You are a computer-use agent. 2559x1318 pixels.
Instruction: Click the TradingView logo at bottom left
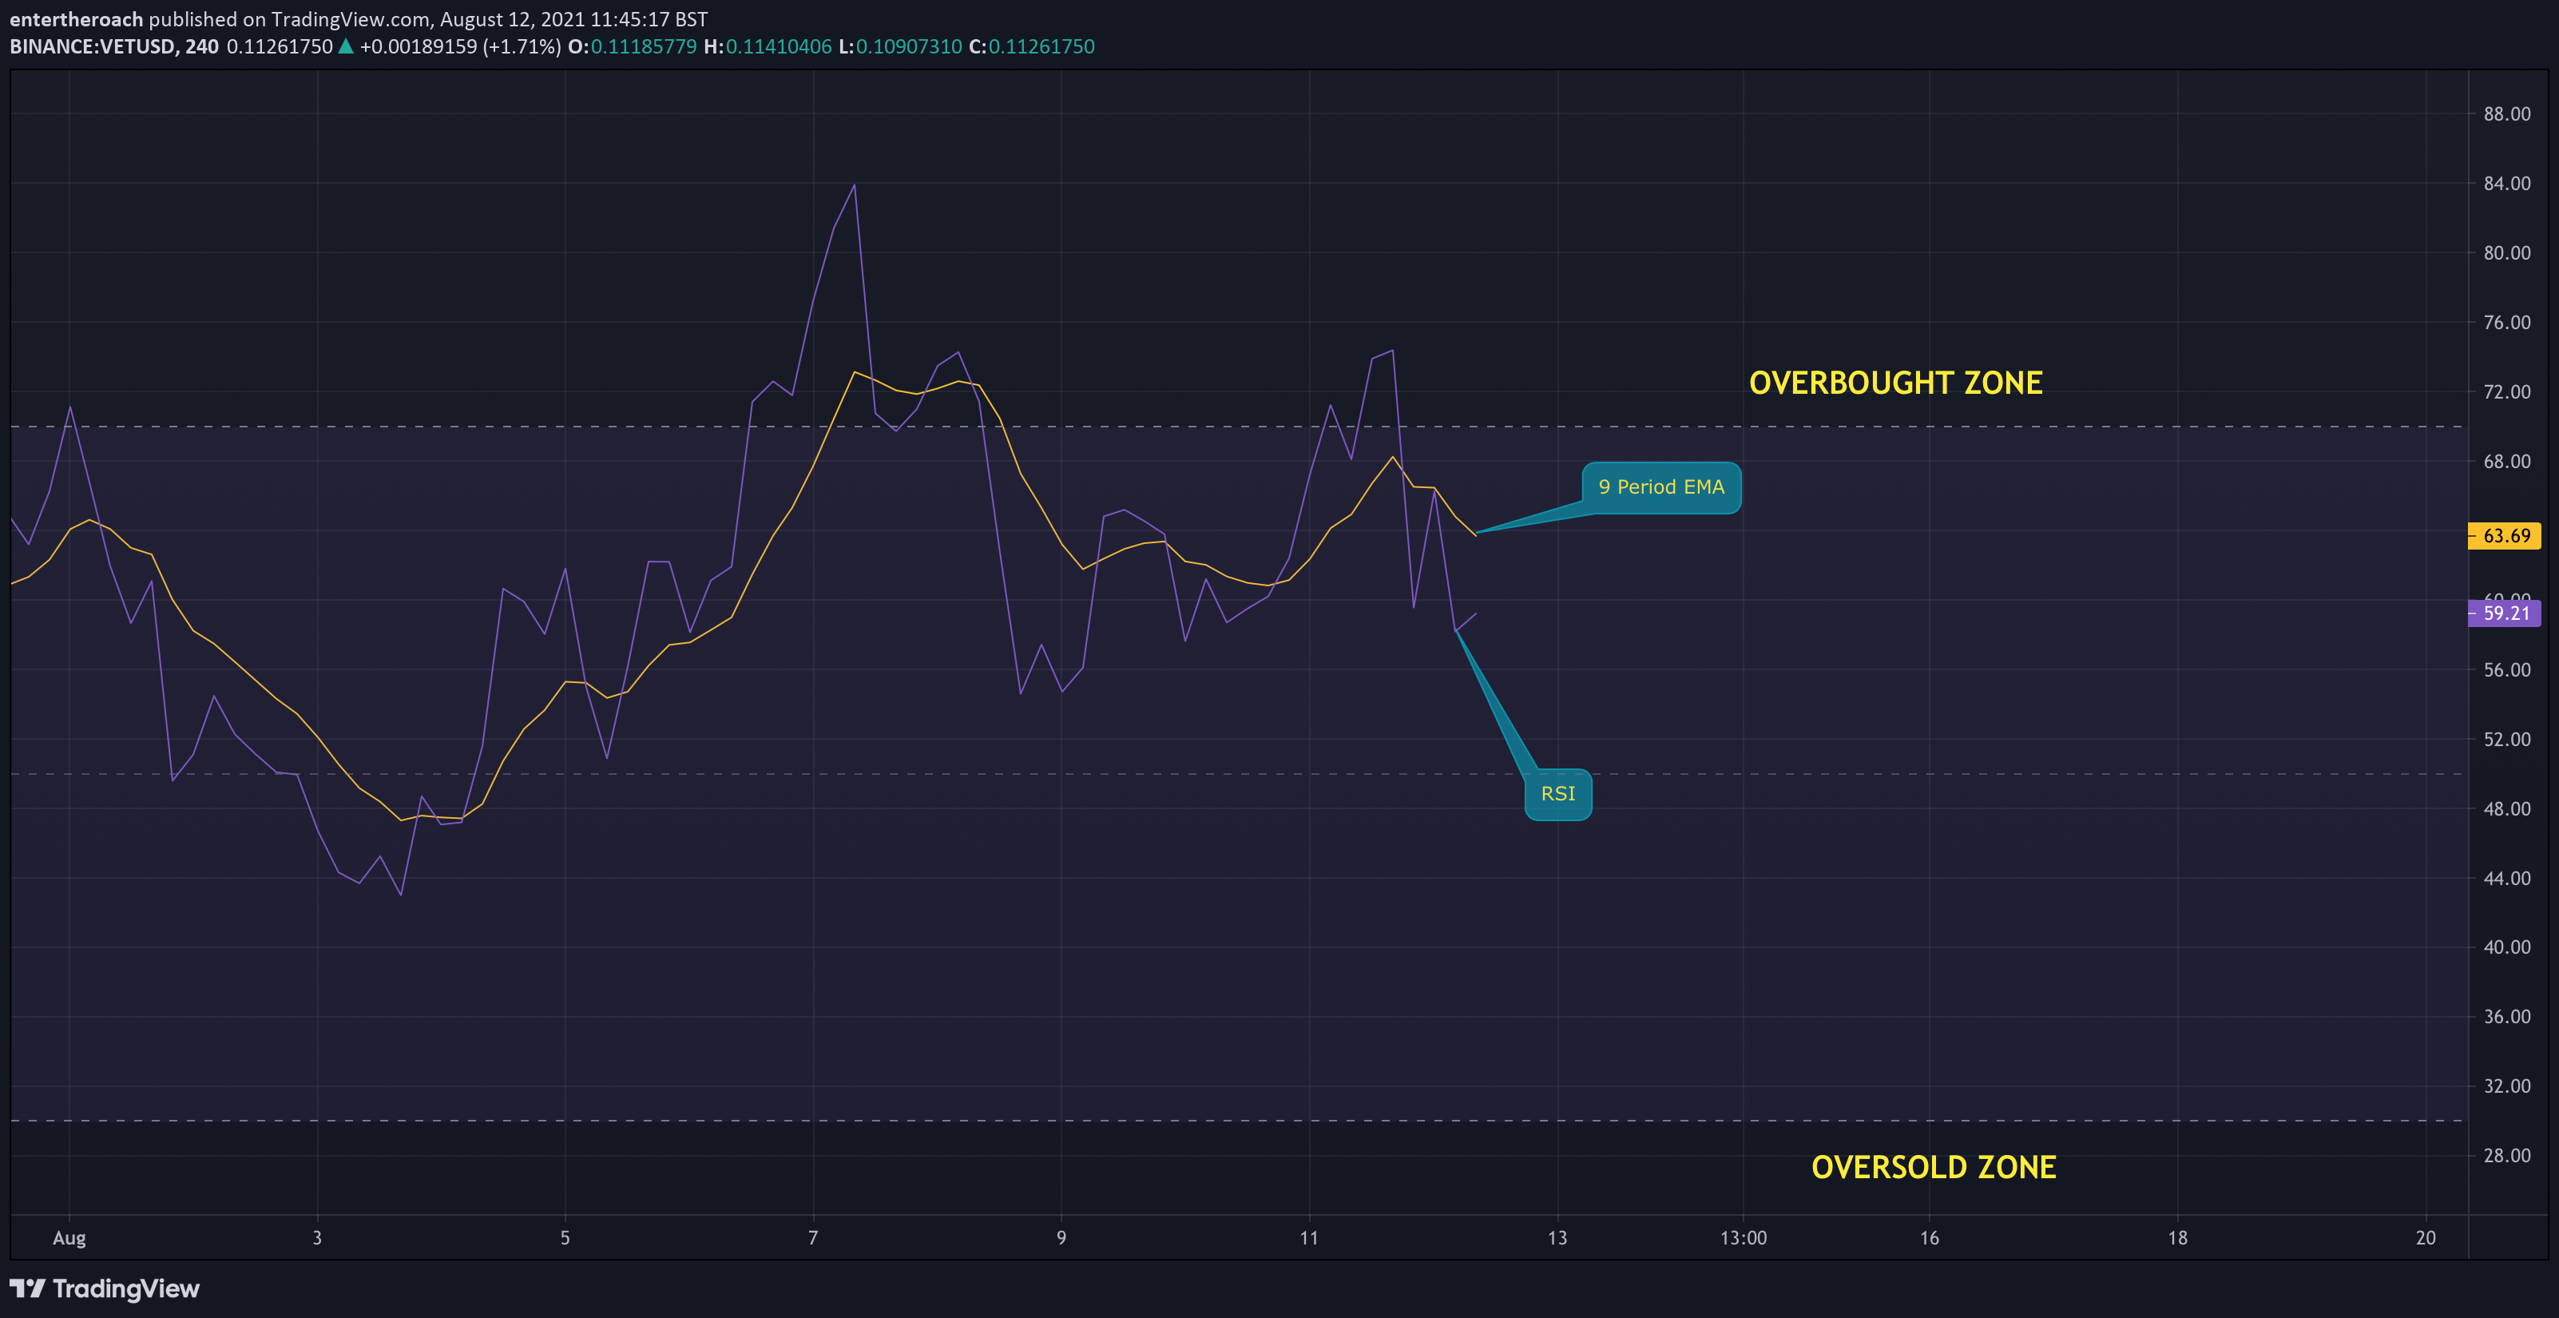click(x=105, y=1288)
